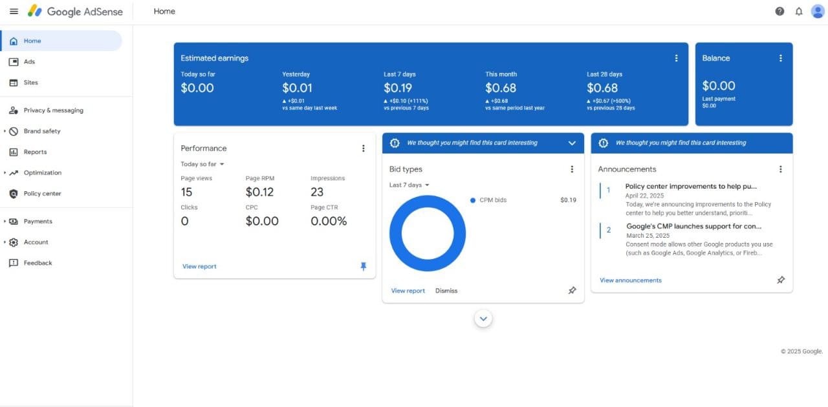Pin the Bid types card

pos(572,291)
